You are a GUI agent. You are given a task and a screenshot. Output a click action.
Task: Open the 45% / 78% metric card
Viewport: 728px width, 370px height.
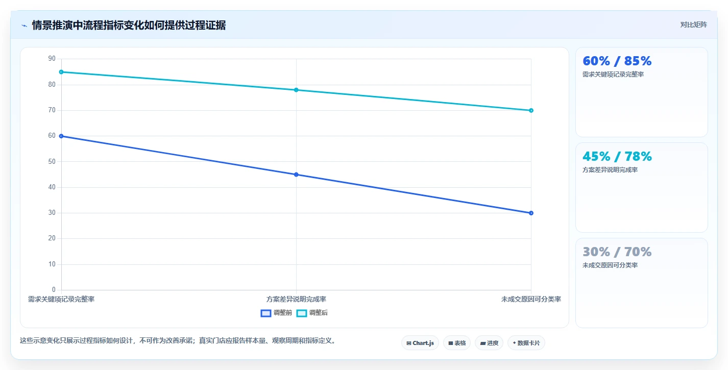(642, 188)
